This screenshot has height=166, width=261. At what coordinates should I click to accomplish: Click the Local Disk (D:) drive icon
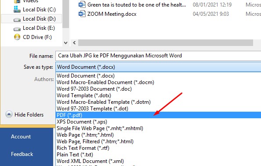click(x=17, y=20)
